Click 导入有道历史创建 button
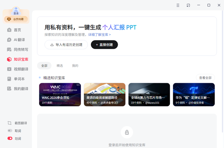 click(x=66, y=44)
